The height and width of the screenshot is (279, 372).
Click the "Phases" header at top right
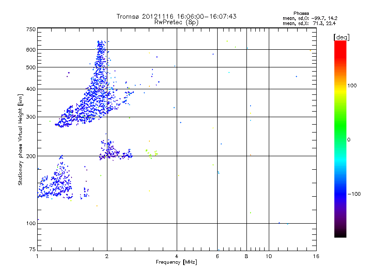click(x=301, y=13)
